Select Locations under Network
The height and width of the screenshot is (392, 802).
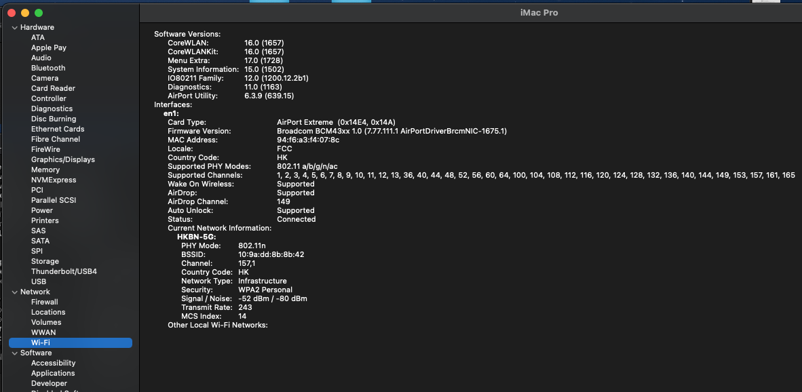[48, 312]
